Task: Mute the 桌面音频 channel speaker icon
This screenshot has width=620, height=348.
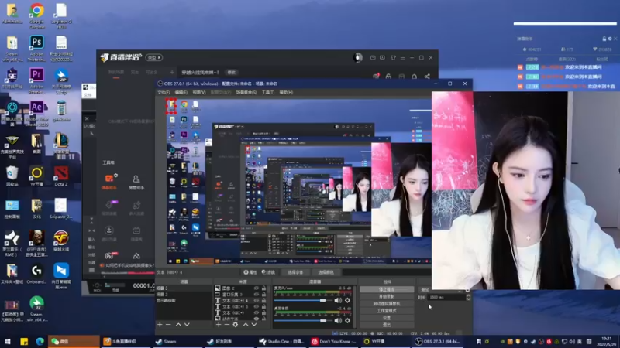Action: pos(338,320)
